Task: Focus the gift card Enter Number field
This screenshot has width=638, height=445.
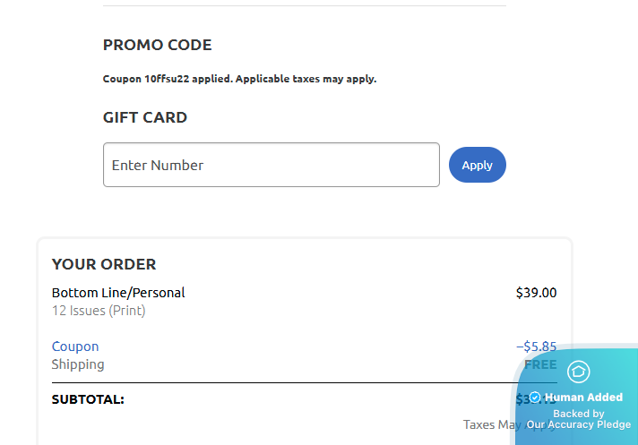Action: pyautogui.click(x=271, y=165)
